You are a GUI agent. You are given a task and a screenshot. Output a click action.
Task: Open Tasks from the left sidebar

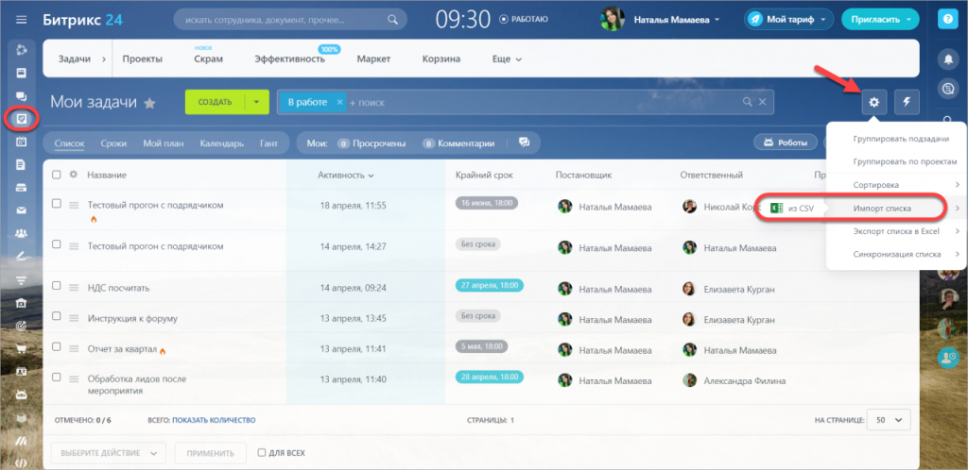tap(21, 119)
